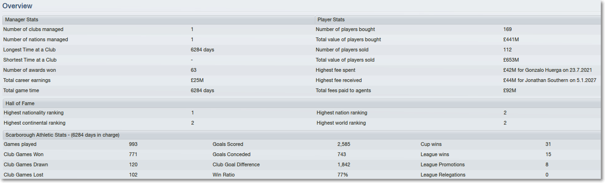This screenshot has height=183, width=605.
Task: Click the Number of players bought row
Action: [457, 29]
